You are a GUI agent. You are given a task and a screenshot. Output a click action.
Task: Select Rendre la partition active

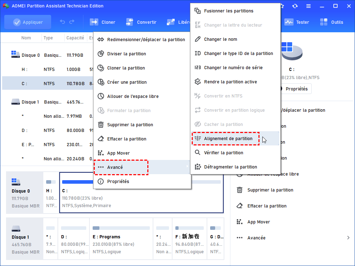click(x=235, y=82)
